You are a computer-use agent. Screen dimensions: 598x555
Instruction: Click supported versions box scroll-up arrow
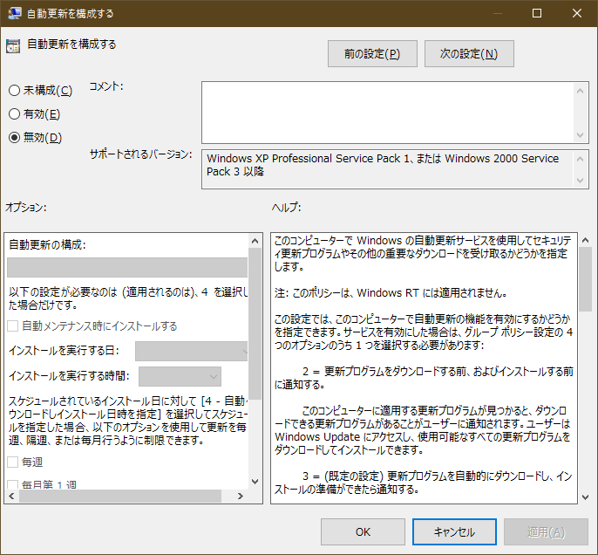point(581,159)
